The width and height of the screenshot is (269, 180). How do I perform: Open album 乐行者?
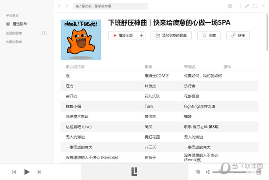click(x=190, y=86)
